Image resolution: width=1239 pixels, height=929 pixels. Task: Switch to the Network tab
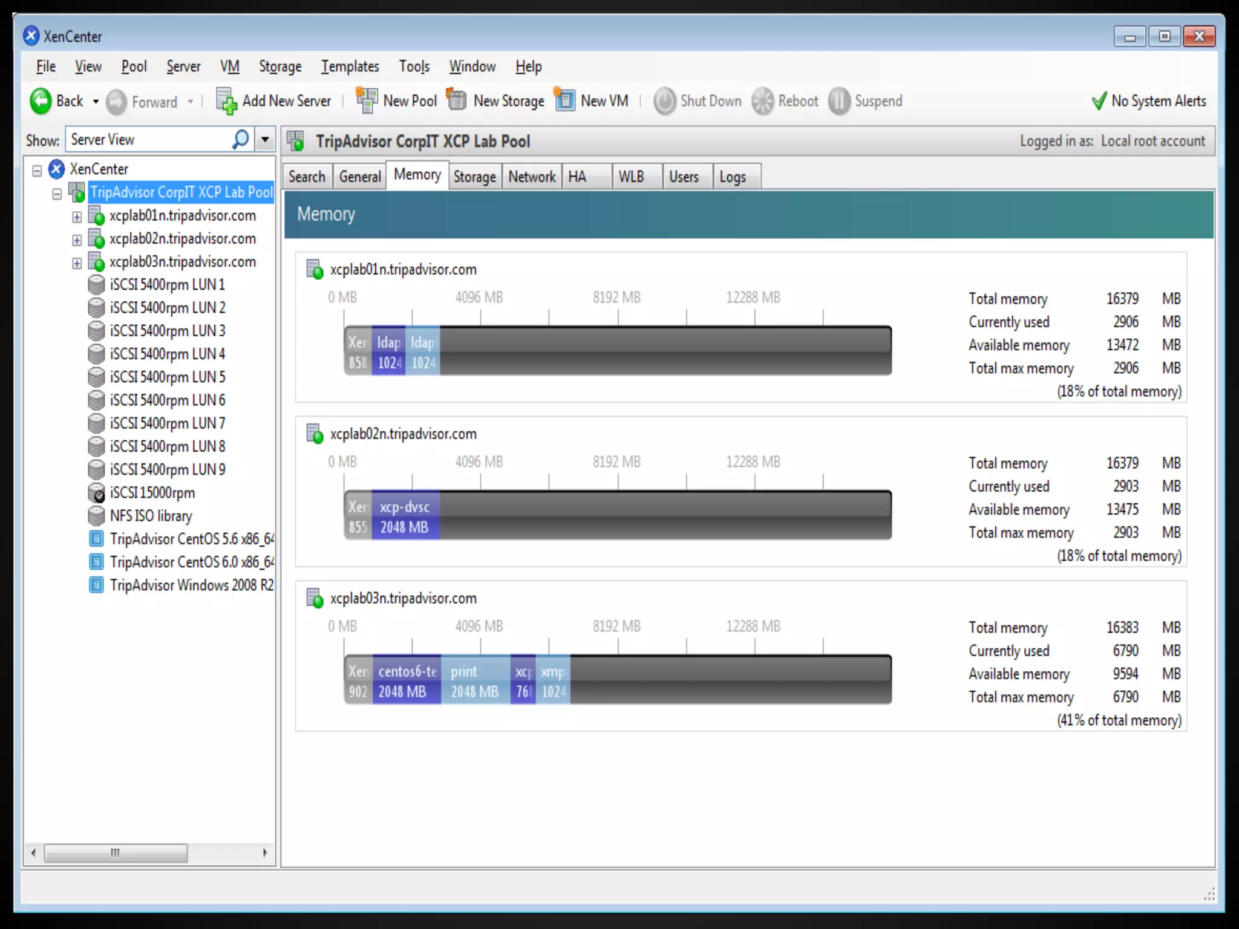pyautogui.click(x=531, y=177)
